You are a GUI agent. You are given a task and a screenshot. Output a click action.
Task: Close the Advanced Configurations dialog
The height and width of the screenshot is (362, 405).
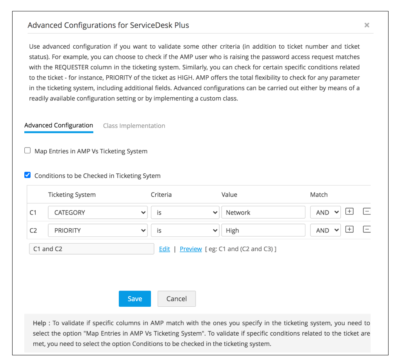(367, 25)
